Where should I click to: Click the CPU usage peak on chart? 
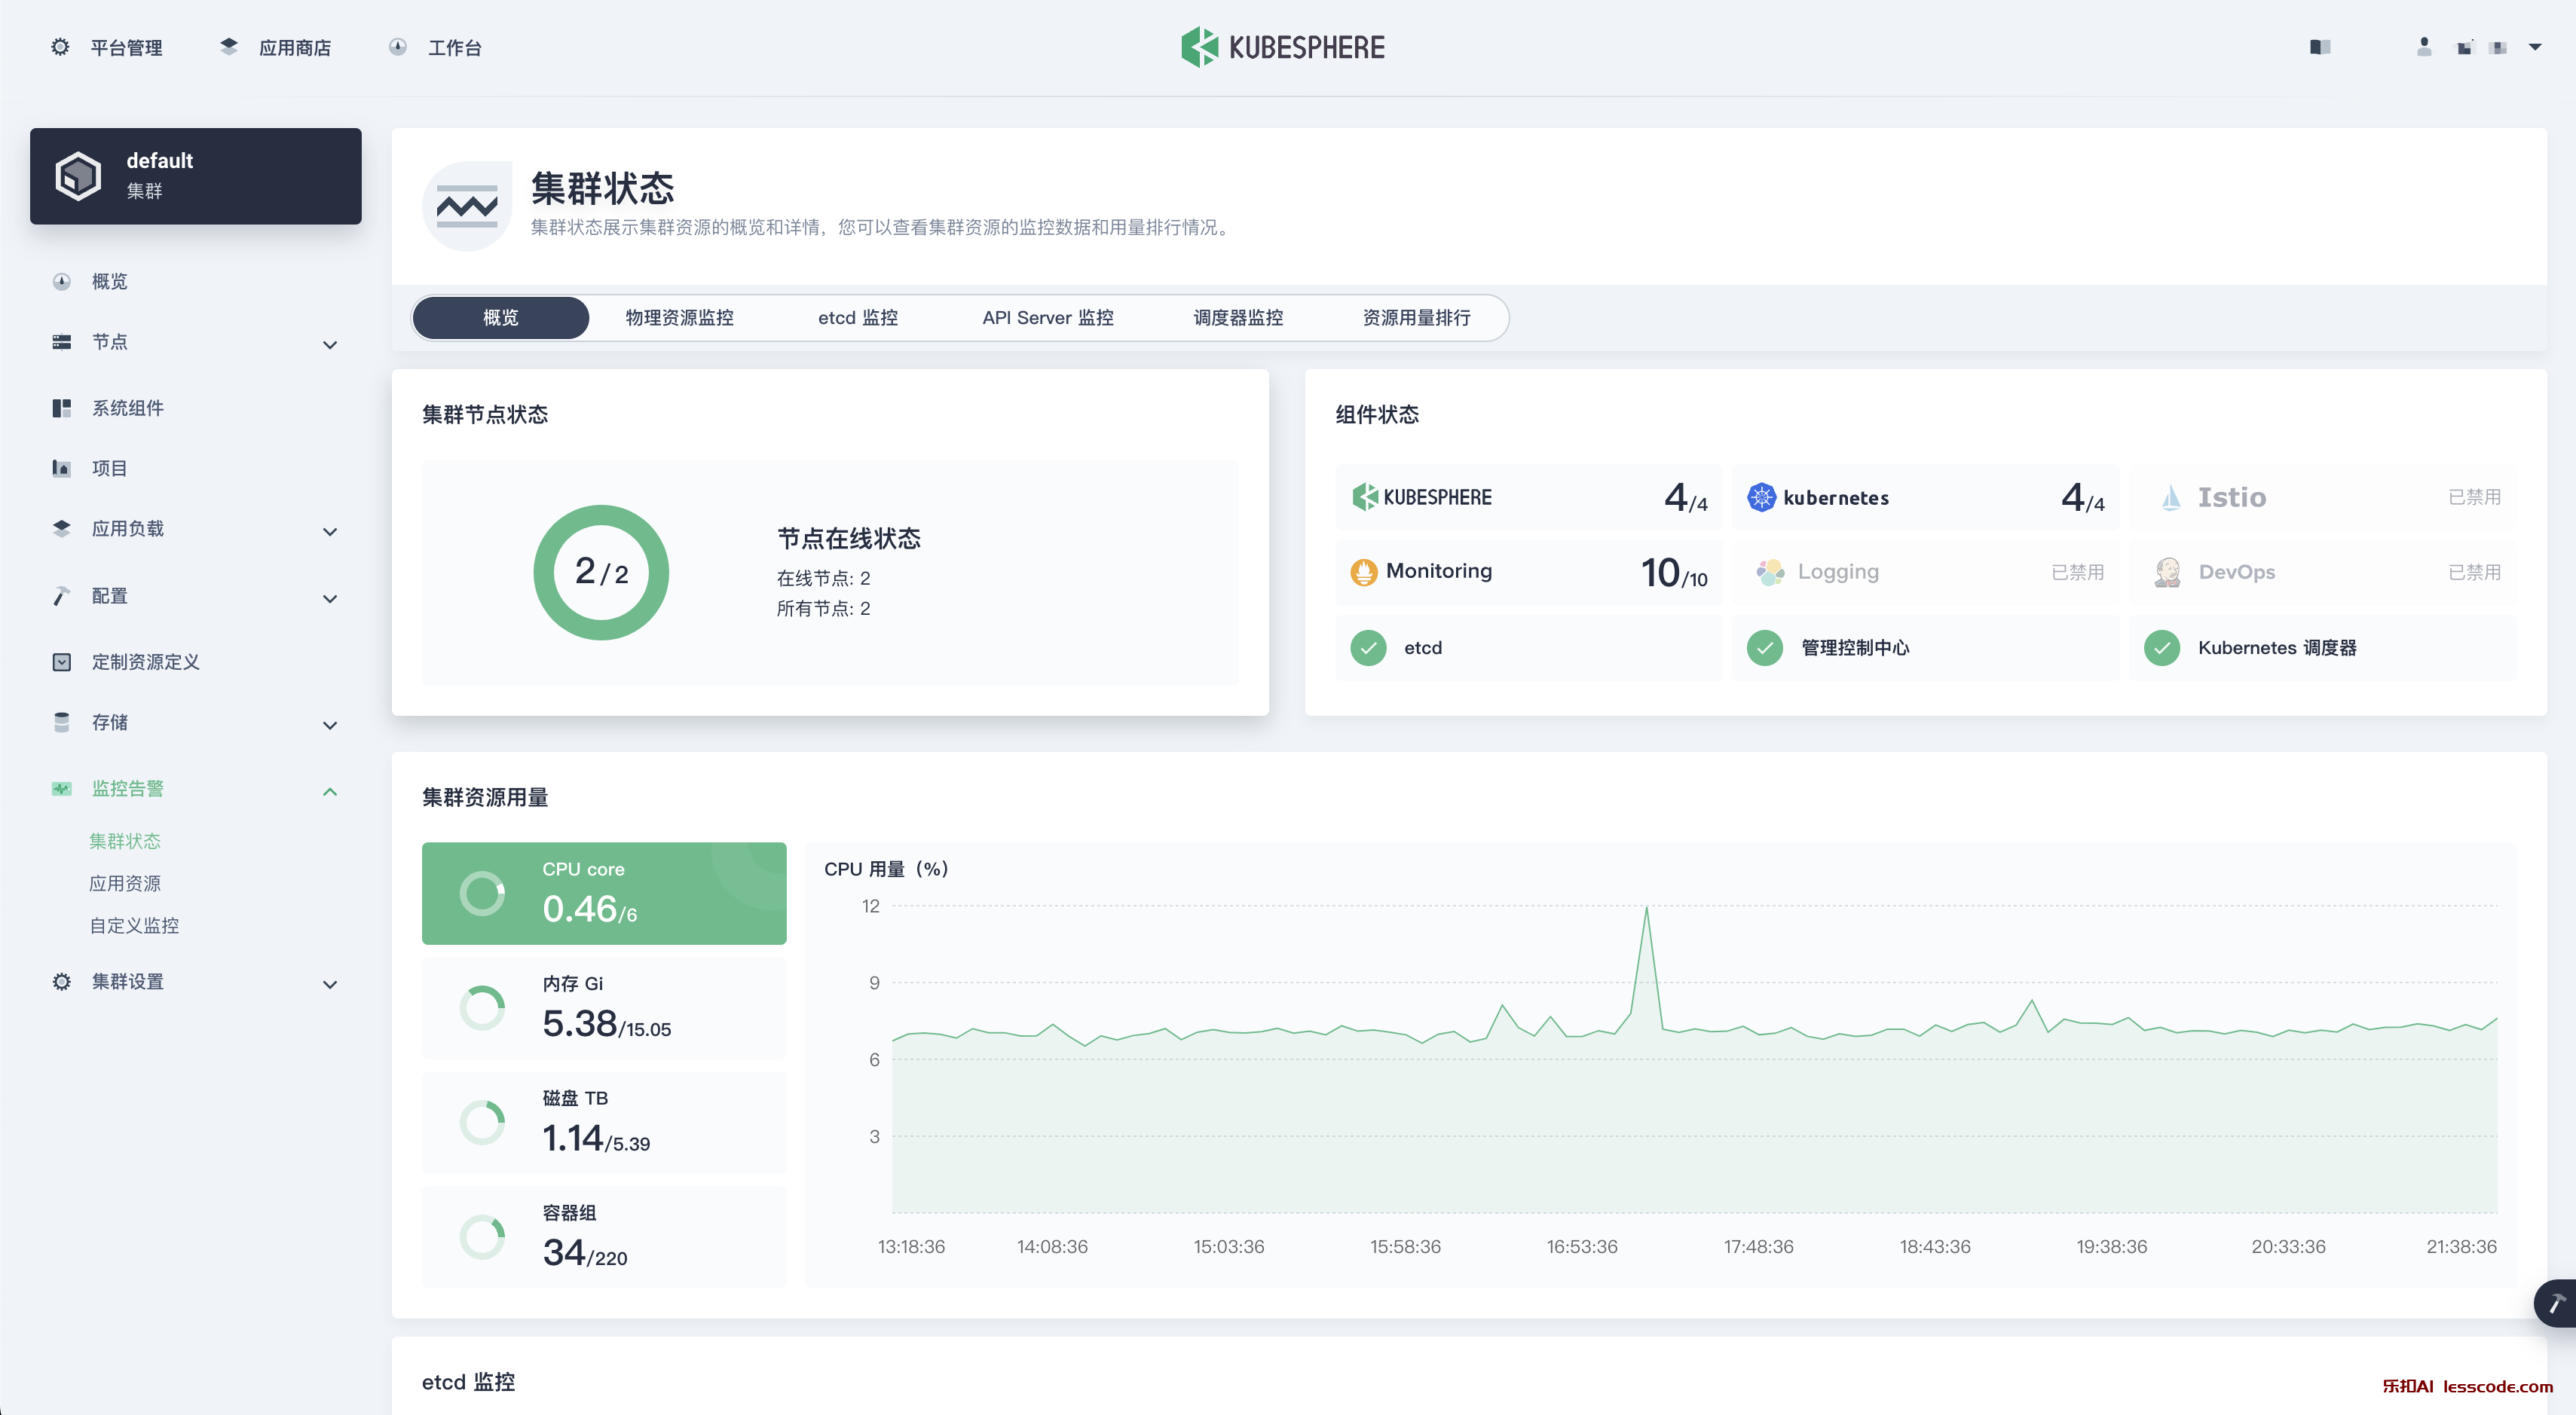point(1646,908)
